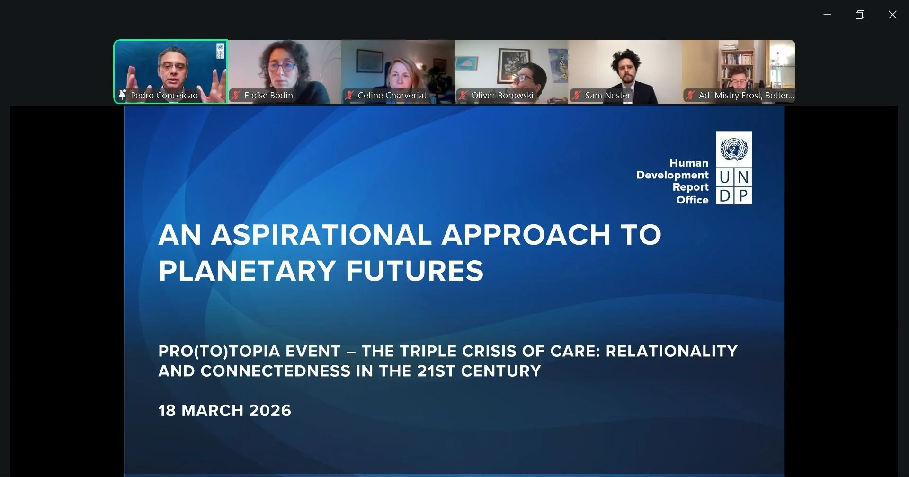Click the name label 'Oliver Borowski'
909x477 pixels.
click(x=502, y=95)
